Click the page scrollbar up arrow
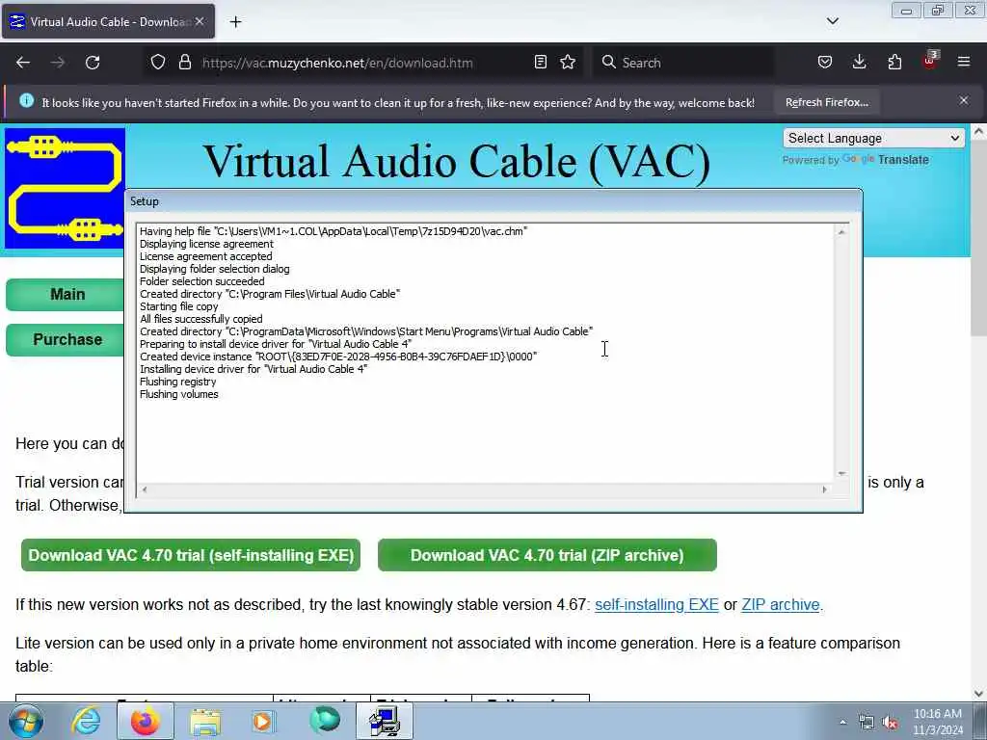987x740 pixels. tap(978, 132)
